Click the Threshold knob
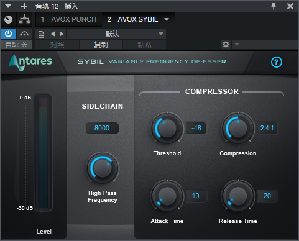Viewport: 299px width, 241px height. pos(167,128)
